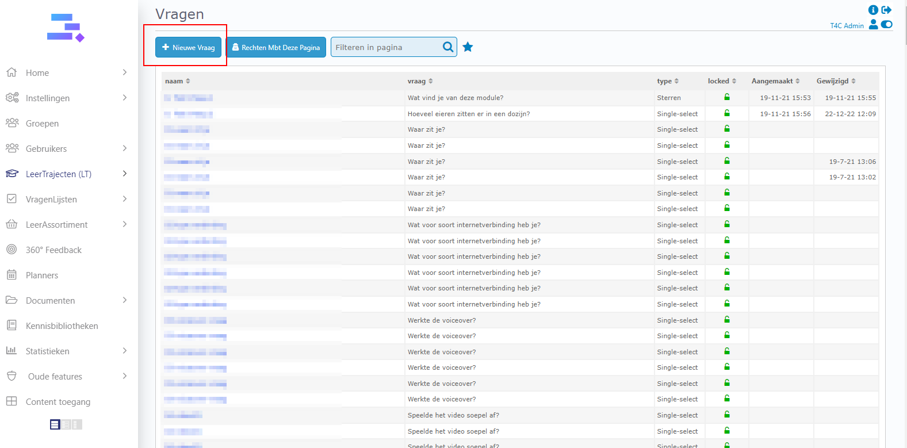Click the Filteren in pagina input field
Image resolution: width=907 pixels, height=448 pixels.
385,47
